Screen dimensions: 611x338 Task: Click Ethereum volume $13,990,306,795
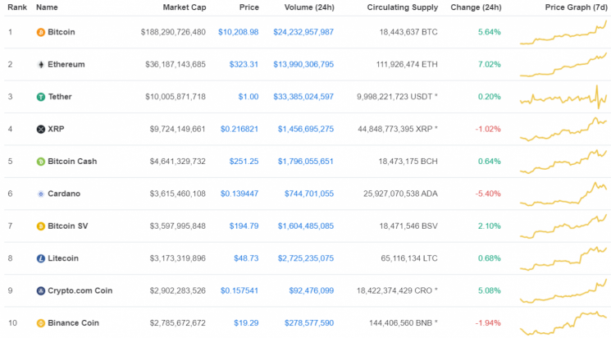pos(303,64)
